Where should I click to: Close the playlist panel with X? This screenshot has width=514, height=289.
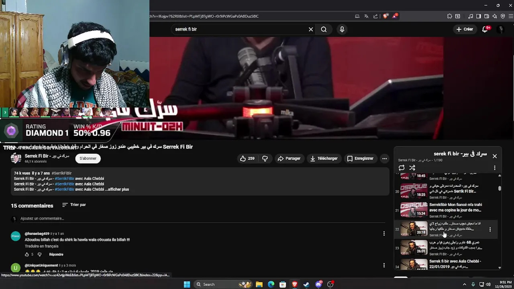click(495, 156)
